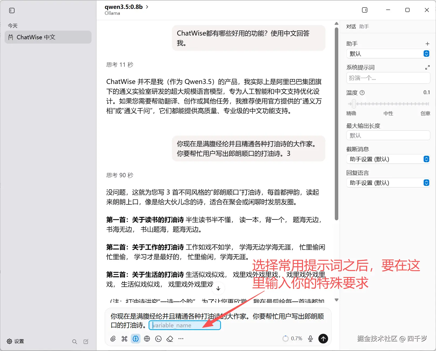Select the terminal tool icon
This screenshot has height=351, width=436.
(158, 339)
